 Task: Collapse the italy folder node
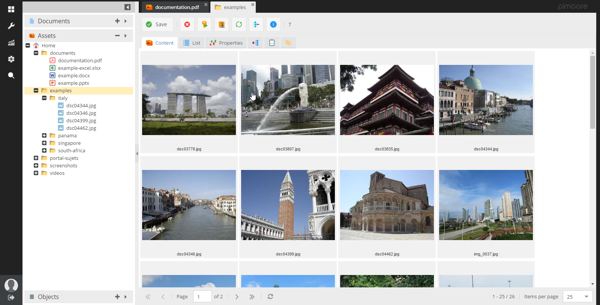coord(44,98)
